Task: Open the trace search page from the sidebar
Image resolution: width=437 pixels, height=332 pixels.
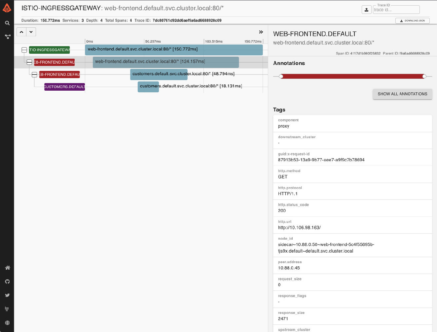Action: (7, 23)
